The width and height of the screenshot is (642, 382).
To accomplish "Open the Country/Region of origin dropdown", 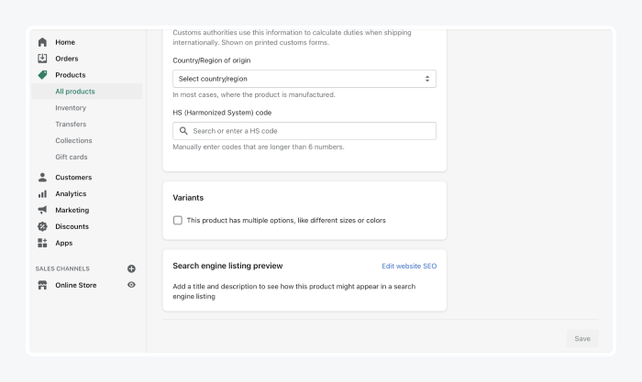I will [304, 79].
